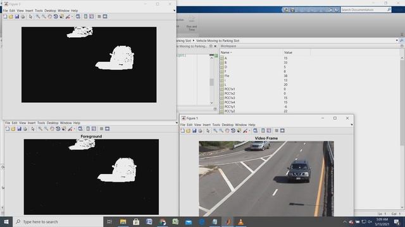The image size is (405, 227).
Task: Open file icon in Figure 3 toolbar
Action: click(11, 16)
